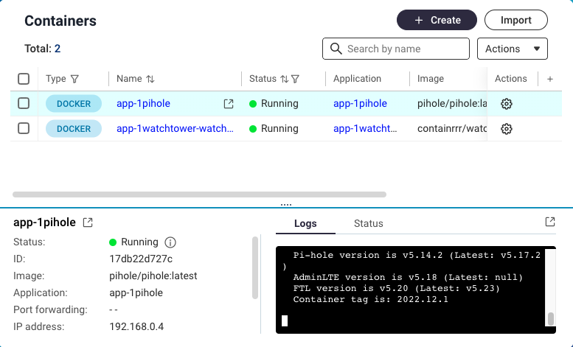The image size is (573, 347).
Task: Click the Application column header
Action: coord(357,79)
